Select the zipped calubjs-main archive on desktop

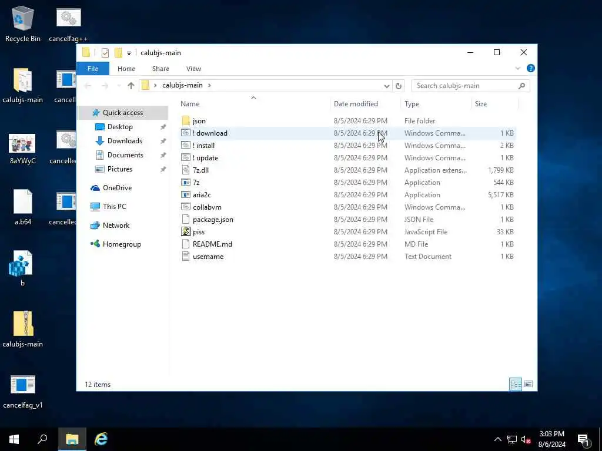pos(23,329)
